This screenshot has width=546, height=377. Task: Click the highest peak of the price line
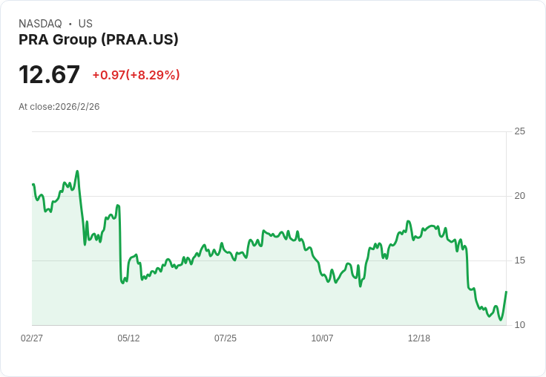(x=77, y=171)
